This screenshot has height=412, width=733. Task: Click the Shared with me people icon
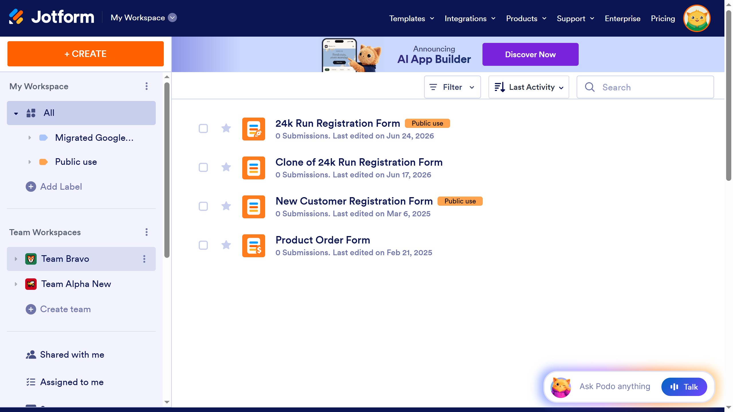click(31, 355)
